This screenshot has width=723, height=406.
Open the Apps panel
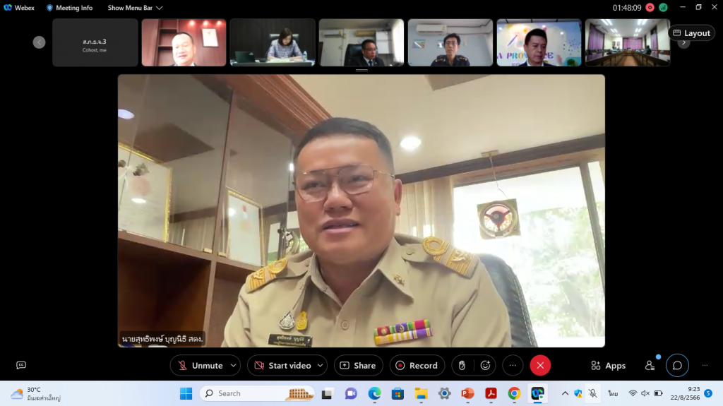608,365
